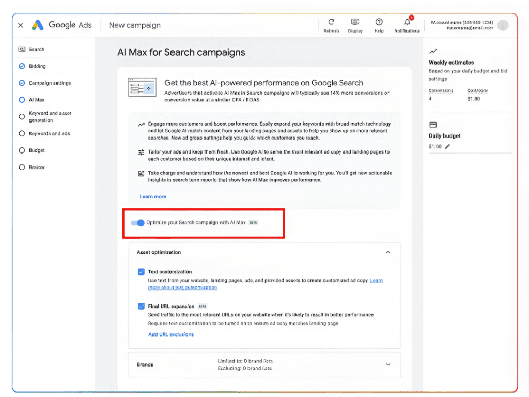Open Learn more about text customization link
529x397 pixels.
182,287
